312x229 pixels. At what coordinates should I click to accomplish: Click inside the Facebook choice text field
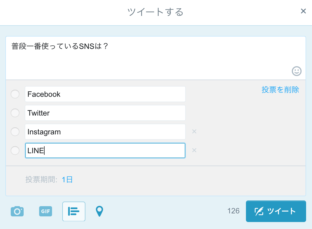105,94
